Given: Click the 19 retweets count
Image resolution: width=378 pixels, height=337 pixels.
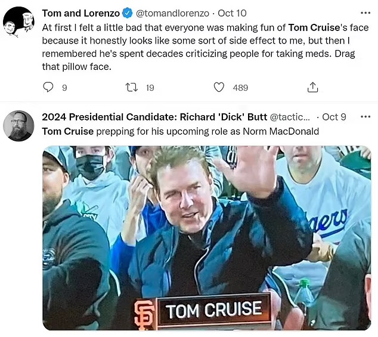Looking at the screenshot, I should tap(150, 88).
